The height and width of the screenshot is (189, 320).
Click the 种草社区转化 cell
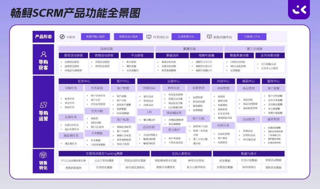[196, 161]
